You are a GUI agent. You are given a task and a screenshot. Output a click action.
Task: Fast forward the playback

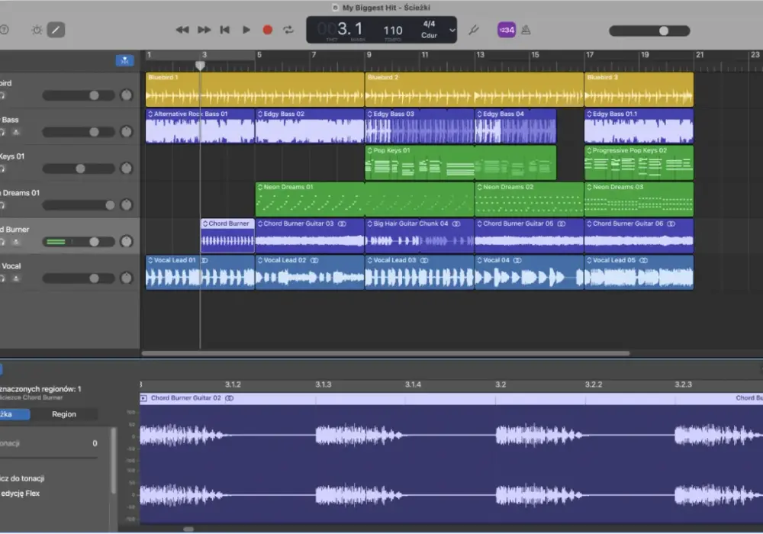(204, 31)
